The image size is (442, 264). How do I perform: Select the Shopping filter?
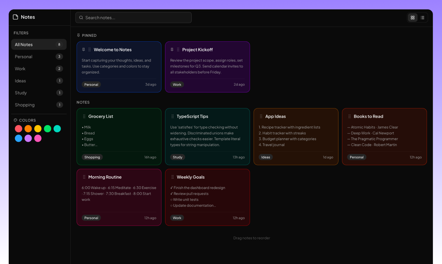pos(39,105)
